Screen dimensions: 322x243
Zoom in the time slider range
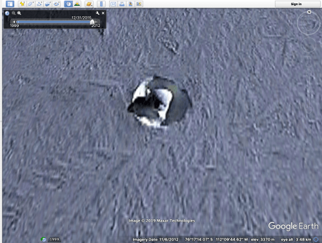[19, 13]
